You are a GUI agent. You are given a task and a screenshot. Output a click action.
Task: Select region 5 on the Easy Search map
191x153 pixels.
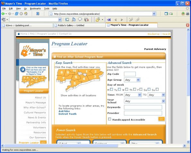(x=74, y=84)
